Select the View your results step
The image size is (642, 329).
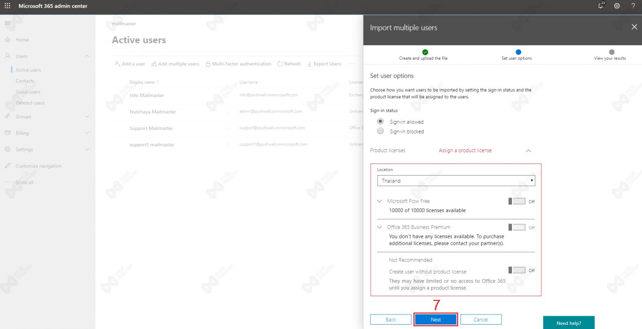(610, 55)
